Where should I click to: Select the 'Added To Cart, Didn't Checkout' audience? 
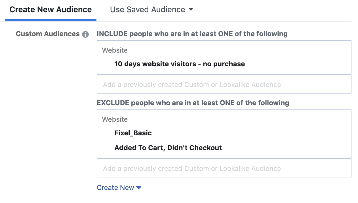(168, 148)
